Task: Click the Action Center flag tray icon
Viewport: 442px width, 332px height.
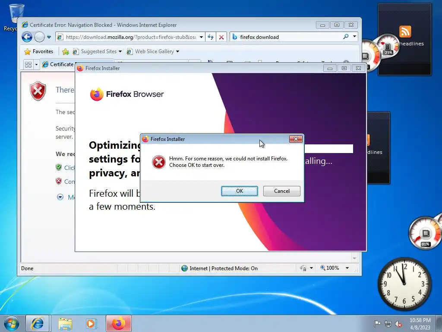Action: point(377,323)
